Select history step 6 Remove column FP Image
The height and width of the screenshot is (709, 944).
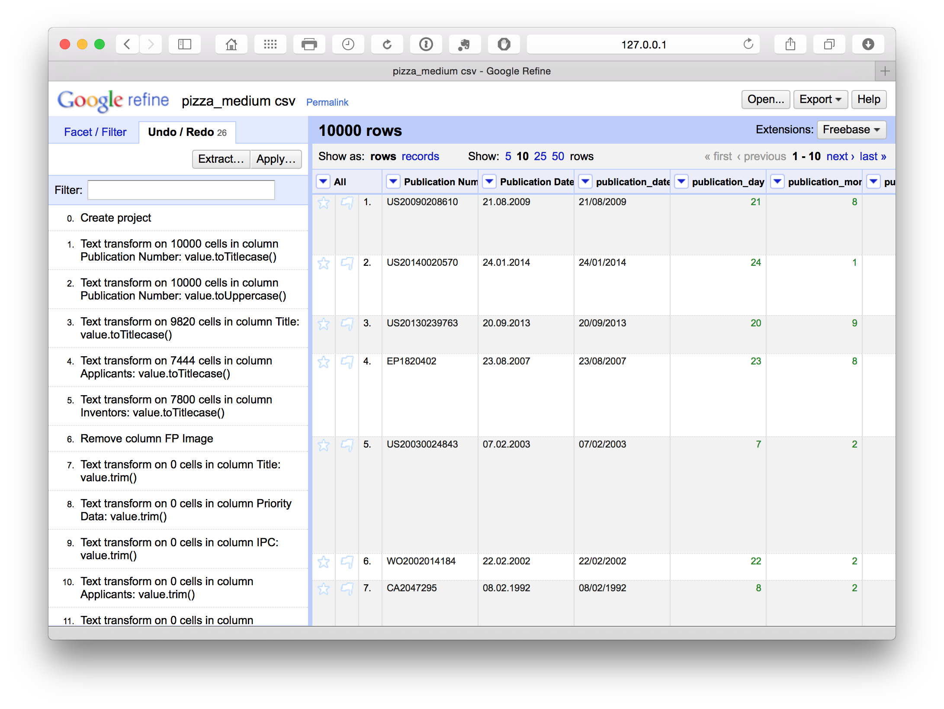click(x=178, y=438)
